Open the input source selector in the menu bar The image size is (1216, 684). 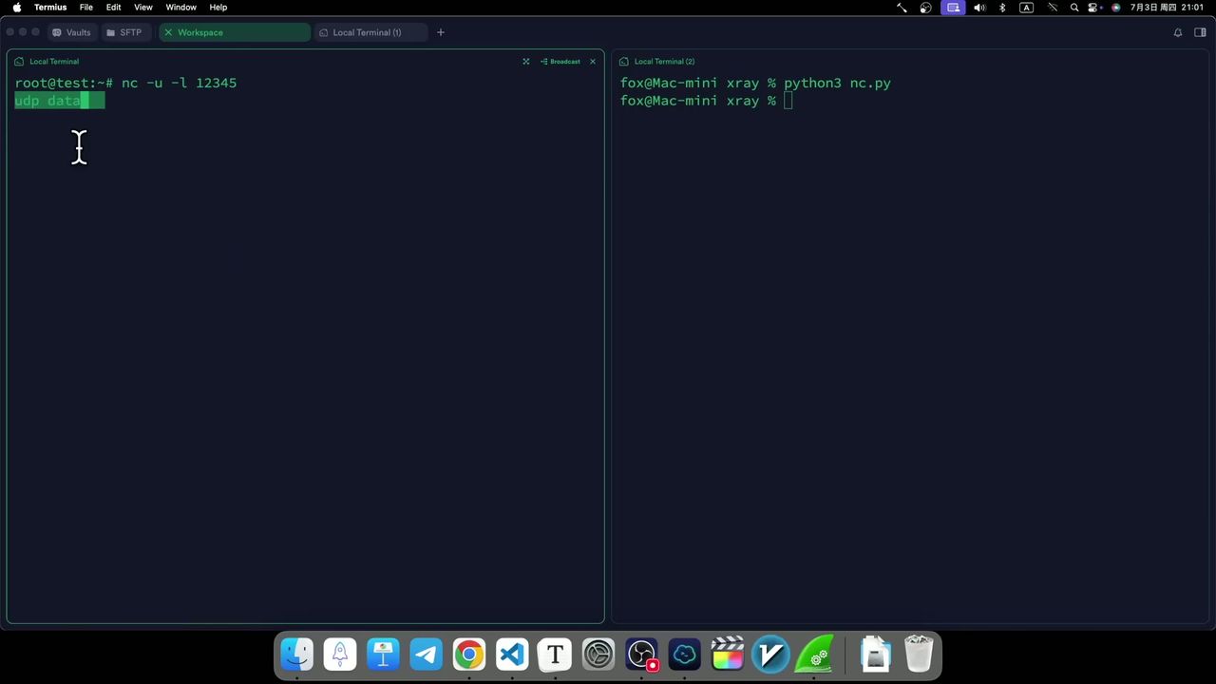pyautogui.click(x=1026, y=8)
